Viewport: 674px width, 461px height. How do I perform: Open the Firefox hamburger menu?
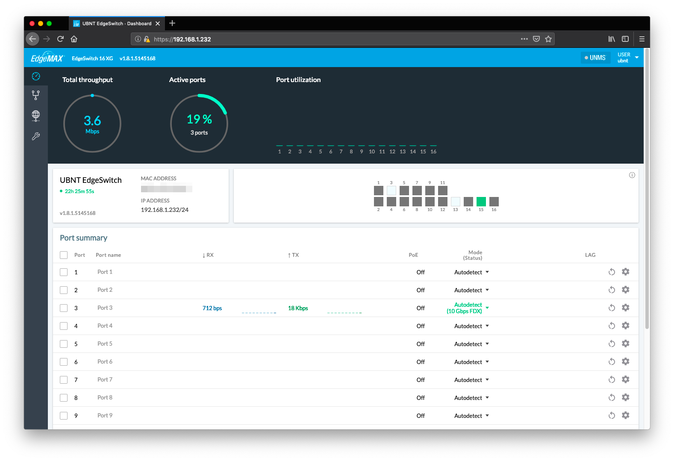pyautogui.click(x=642, y=39)
